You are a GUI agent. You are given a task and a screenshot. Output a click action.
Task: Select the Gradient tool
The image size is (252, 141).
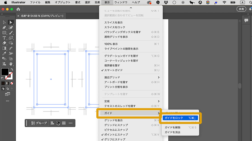click(4, 48)
